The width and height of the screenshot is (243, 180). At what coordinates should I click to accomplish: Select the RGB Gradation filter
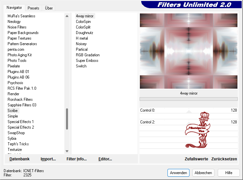[x=88, y=55]
